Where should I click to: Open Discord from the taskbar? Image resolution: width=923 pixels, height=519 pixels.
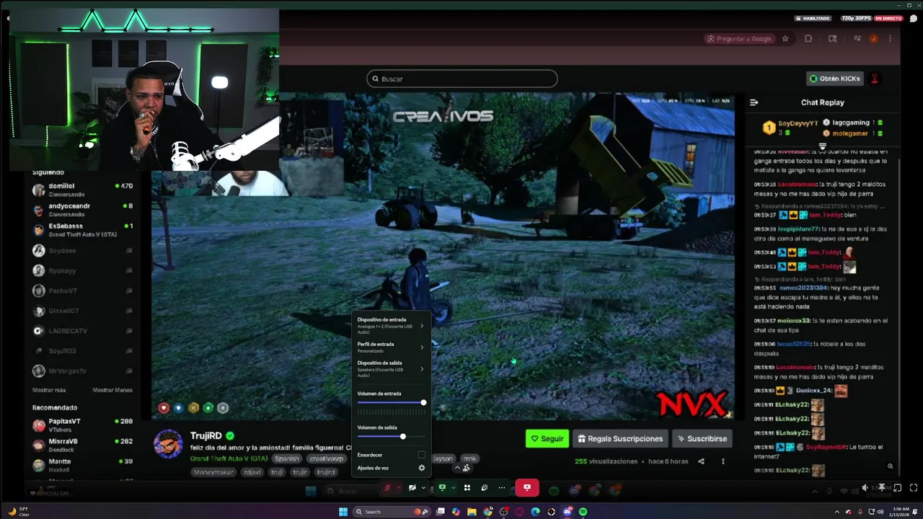(568, 512)
